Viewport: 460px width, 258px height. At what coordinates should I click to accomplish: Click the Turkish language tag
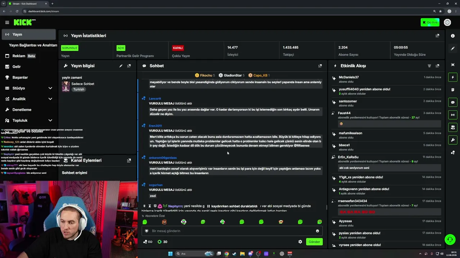(x=79, y=90)
